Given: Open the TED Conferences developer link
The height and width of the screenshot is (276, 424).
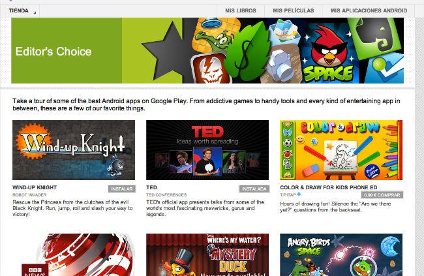Looking at the screenshot, I should pos(166,195).
